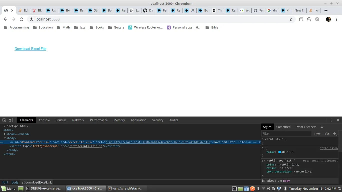View site information in the address bar
This screenshot has height=192, width=342.
[x=32, y=19]
